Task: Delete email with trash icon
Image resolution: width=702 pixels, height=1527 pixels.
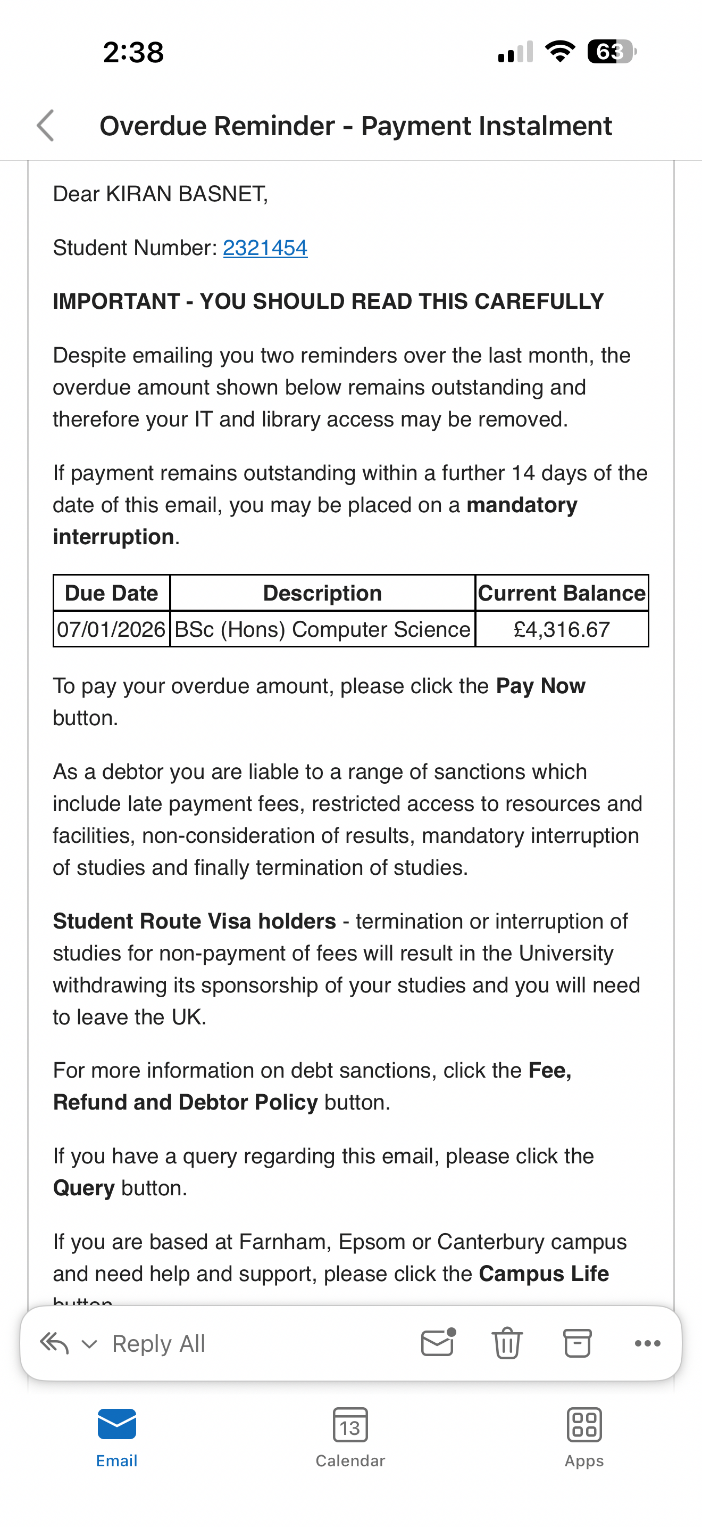Action: click(x=507, y=1343)
